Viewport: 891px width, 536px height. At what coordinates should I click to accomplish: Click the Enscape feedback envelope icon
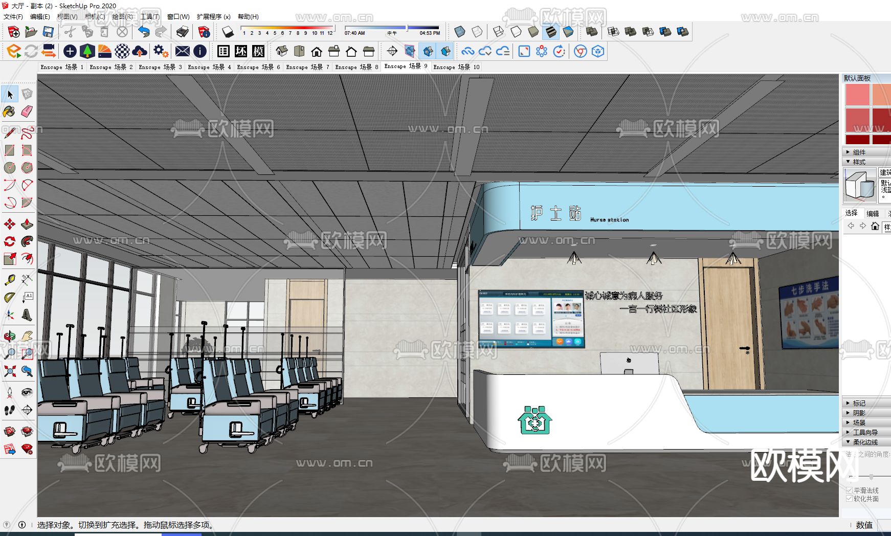click(183, 51)
